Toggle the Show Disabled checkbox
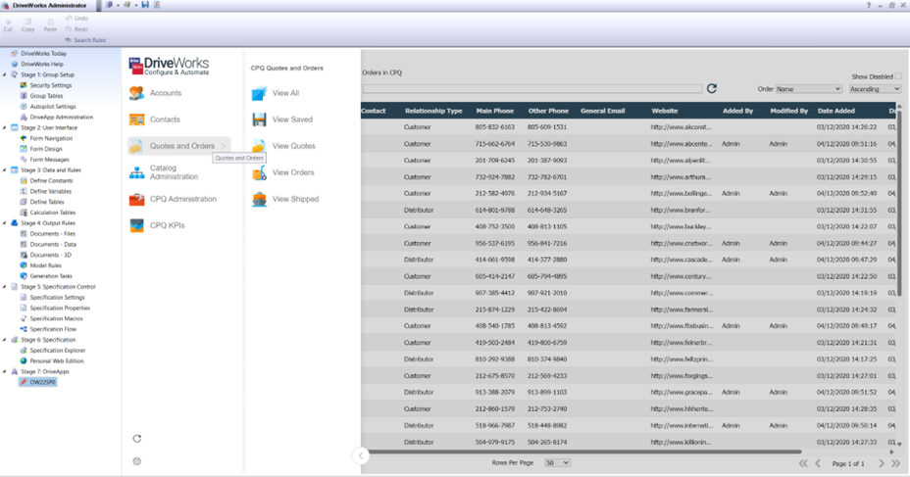The width and height of the screenshot is (910, 477). pos(898,76)
